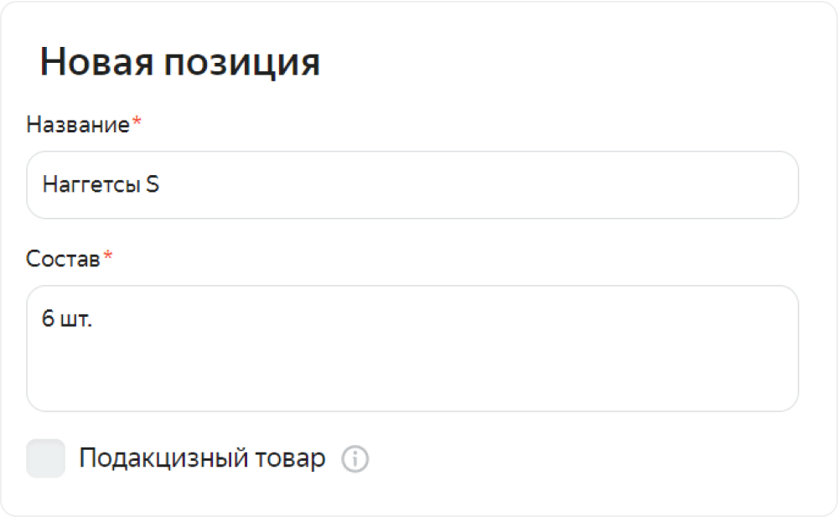Click the Наггетсы S text in input

(x=101, y=184)
